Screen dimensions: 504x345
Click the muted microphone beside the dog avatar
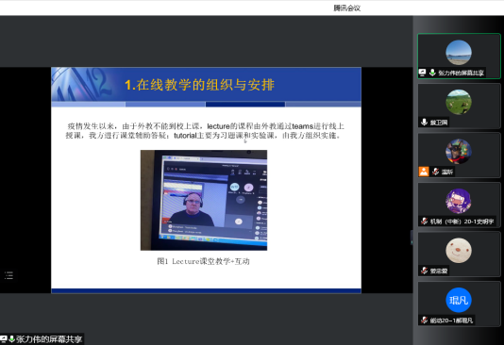(x=435, y=172)
